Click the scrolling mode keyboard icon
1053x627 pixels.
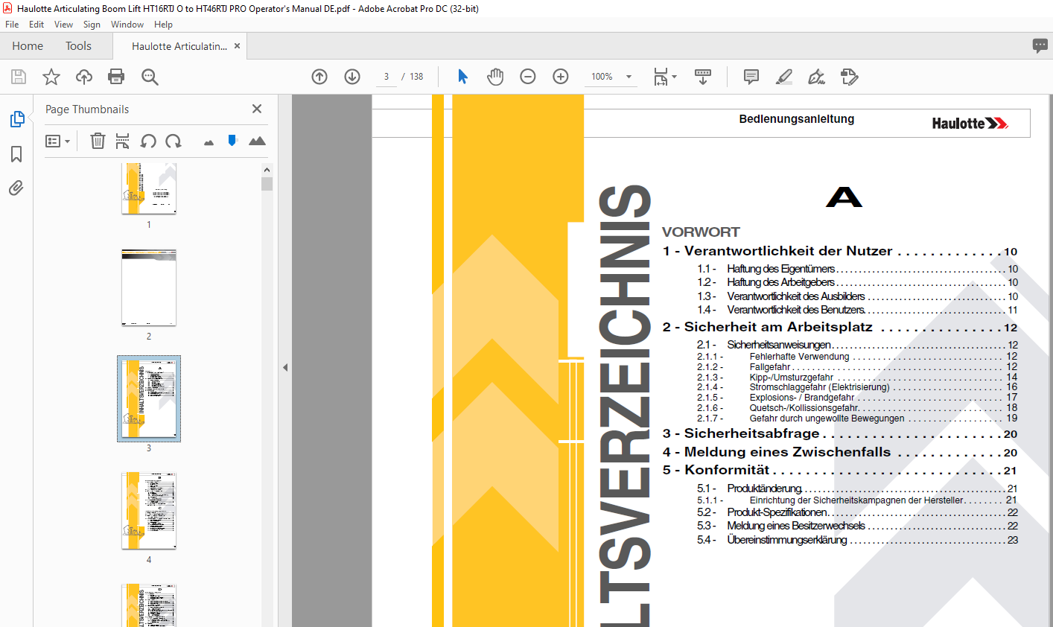[703, 77]
